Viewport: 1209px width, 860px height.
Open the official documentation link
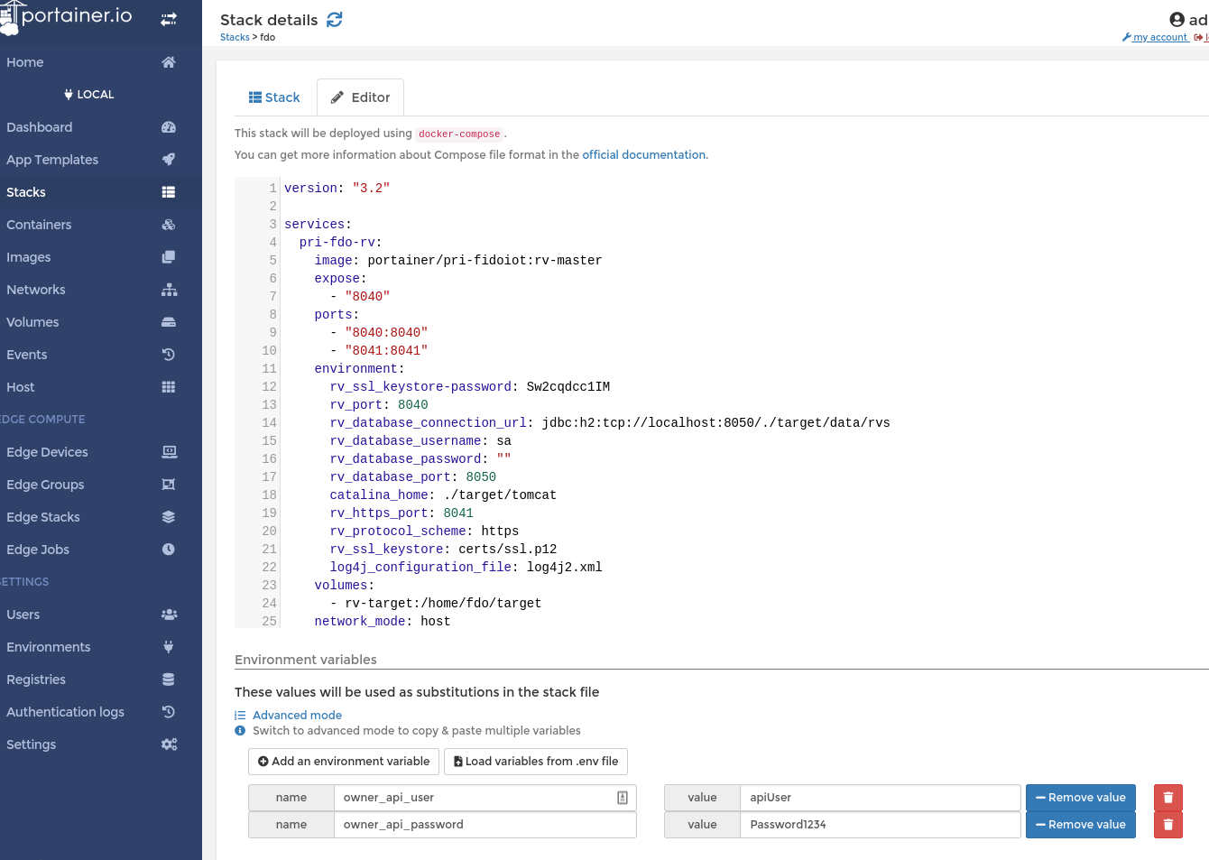(644, 155)
